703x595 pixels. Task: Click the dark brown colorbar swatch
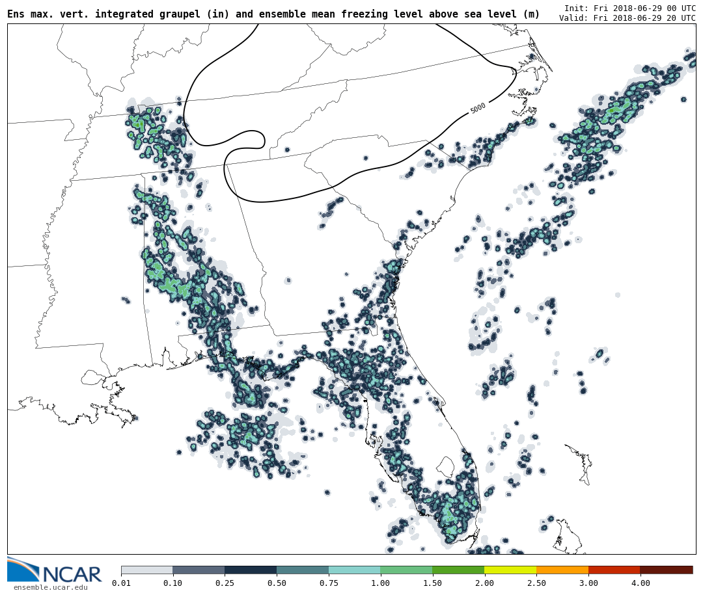[x=667, y=570]
